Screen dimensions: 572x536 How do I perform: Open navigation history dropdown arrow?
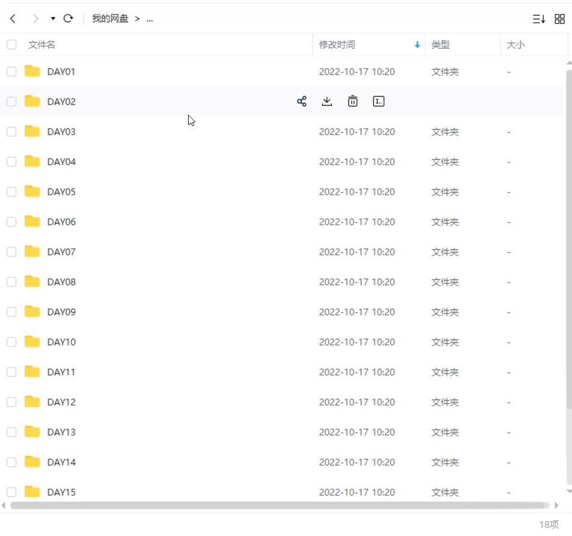(x=53, y=19)
